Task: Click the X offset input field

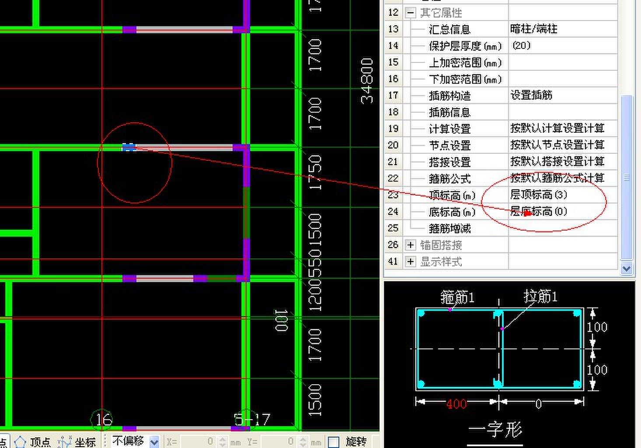Action: [x=198, y=442]
